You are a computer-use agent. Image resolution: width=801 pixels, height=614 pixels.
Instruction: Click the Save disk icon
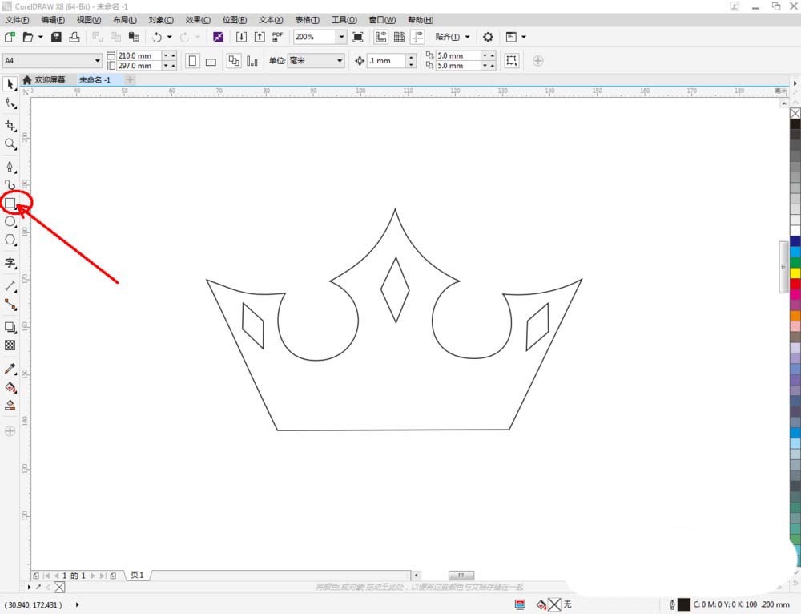coord(56,37)
